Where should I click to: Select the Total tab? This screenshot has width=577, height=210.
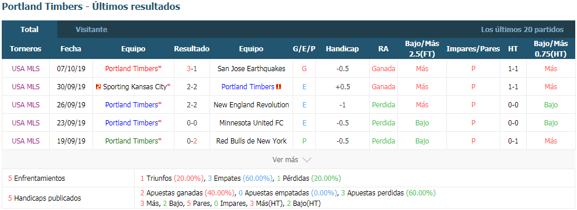coord(29,29)
